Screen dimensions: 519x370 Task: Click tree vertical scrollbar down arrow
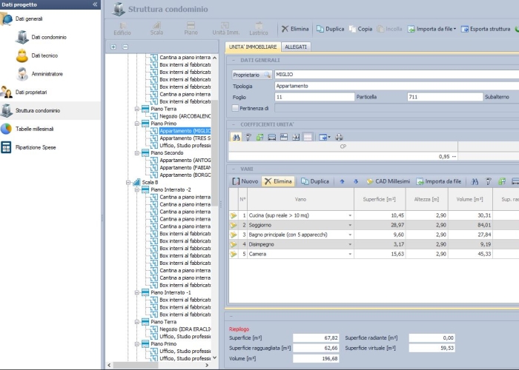coord(215,357)
